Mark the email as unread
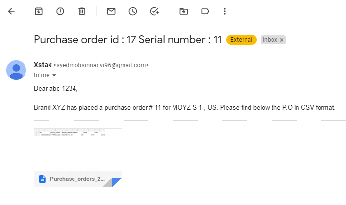 [x=111, y=11]
